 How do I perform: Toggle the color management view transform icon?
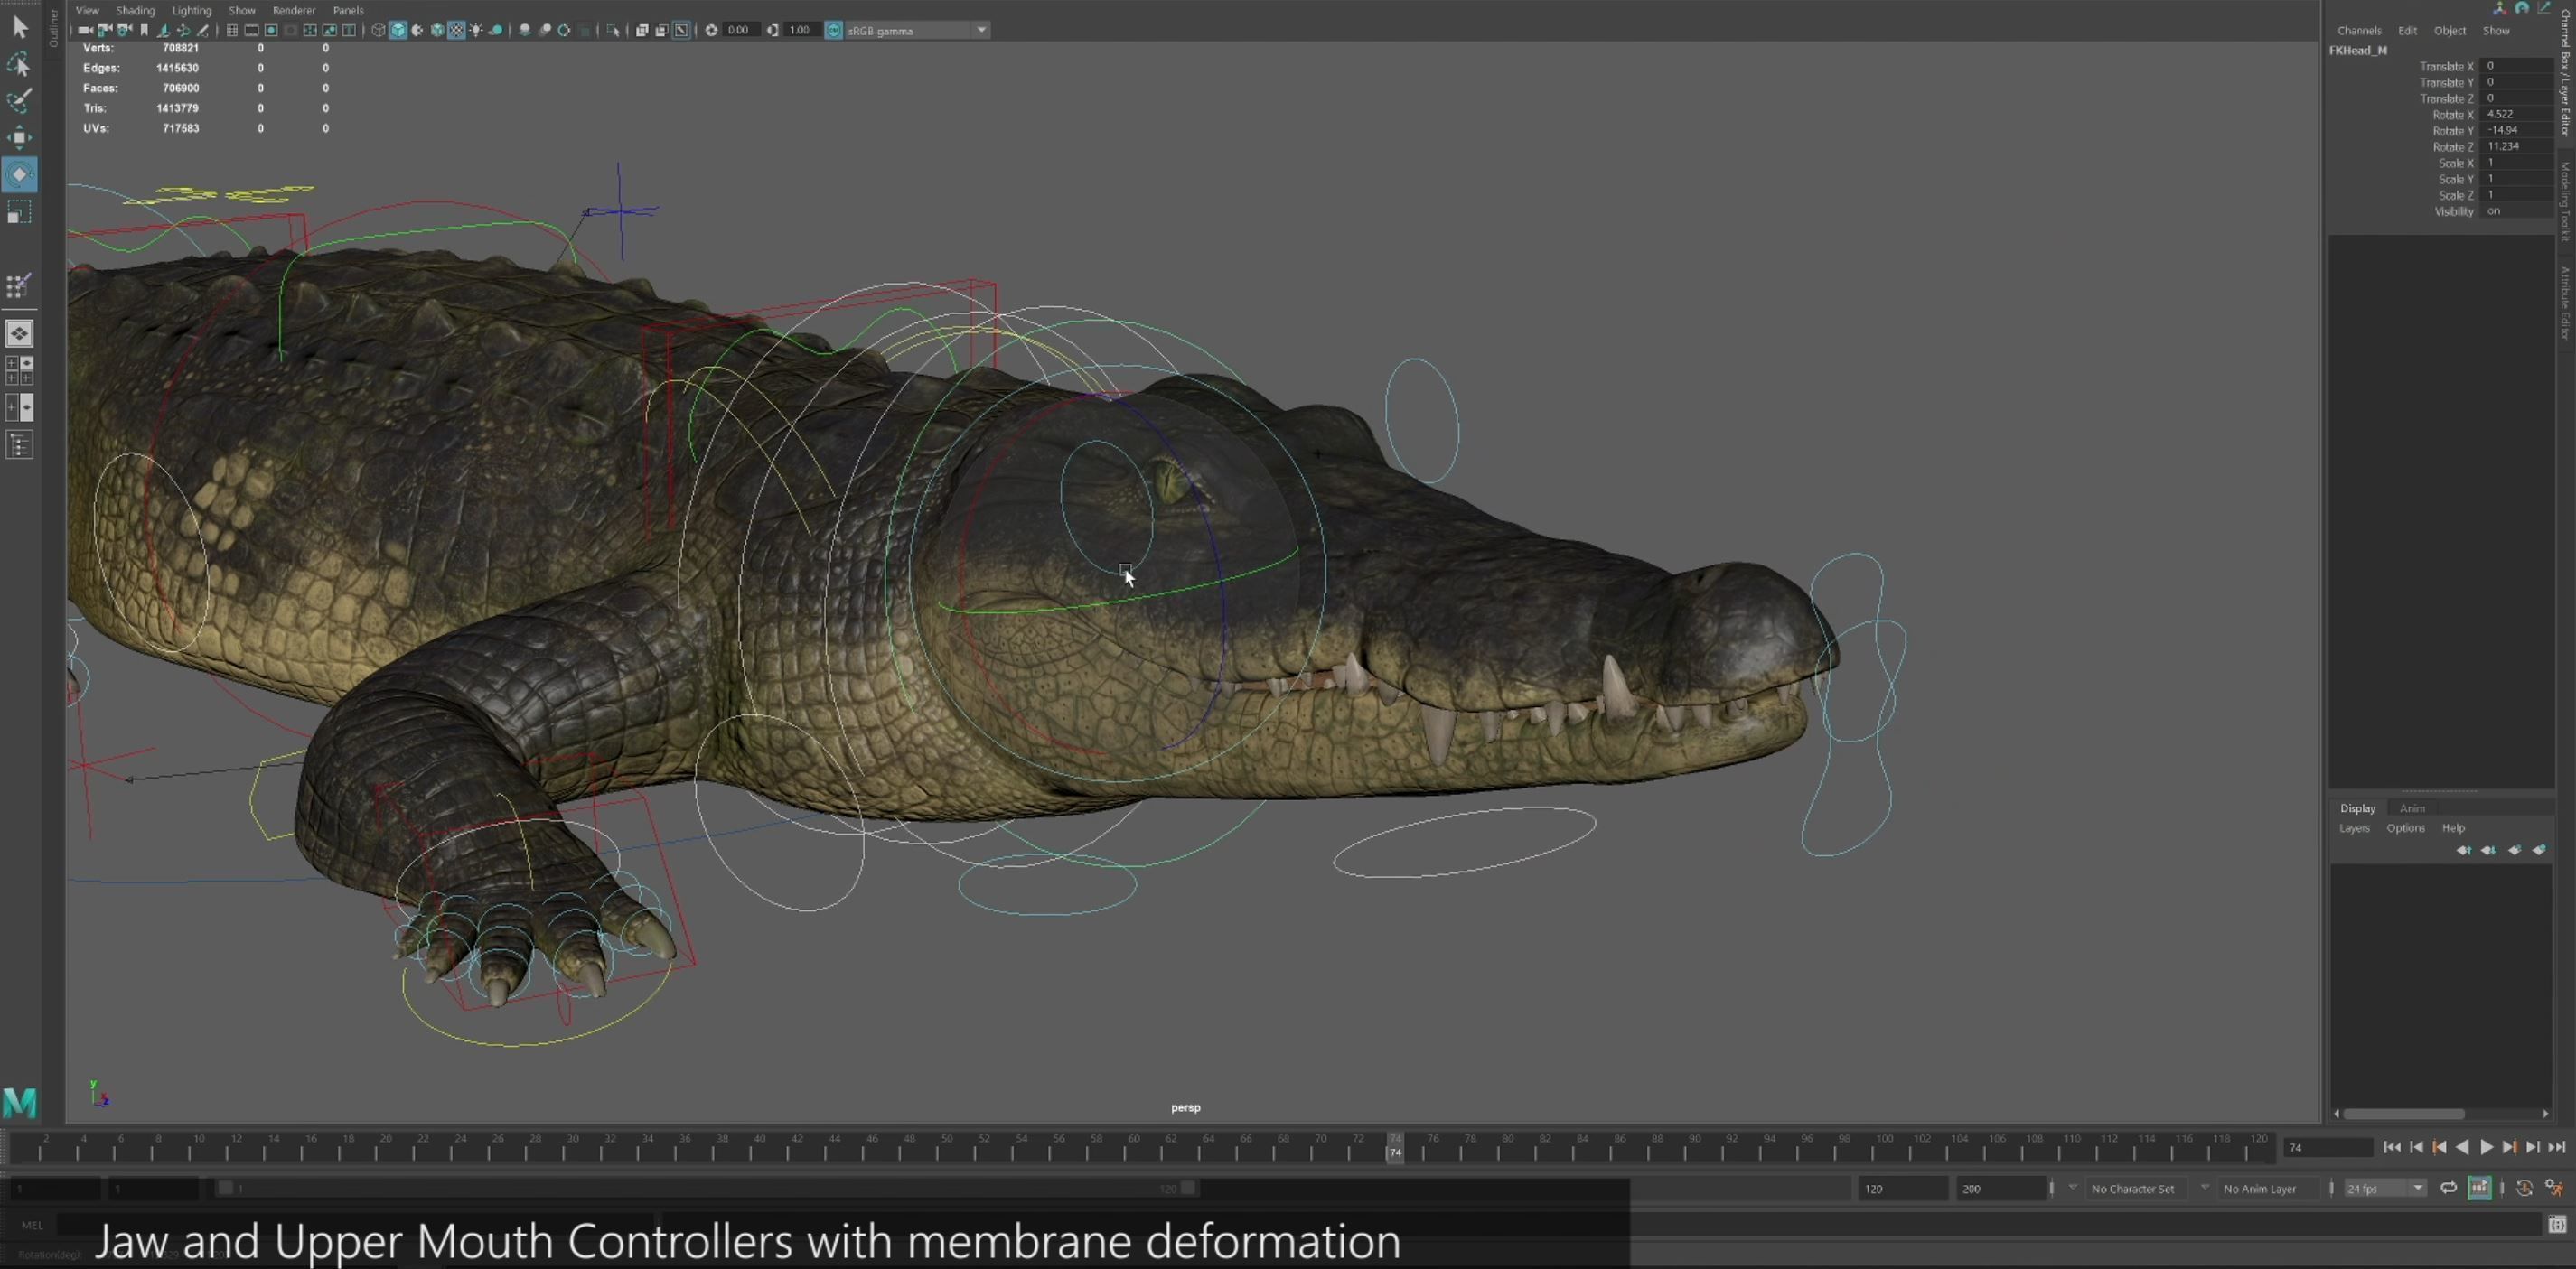(x=833, y=30)
